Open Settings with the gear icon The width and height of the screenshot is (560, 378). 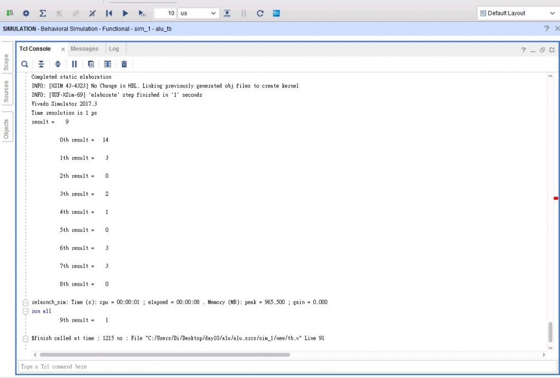click(26, 13)
